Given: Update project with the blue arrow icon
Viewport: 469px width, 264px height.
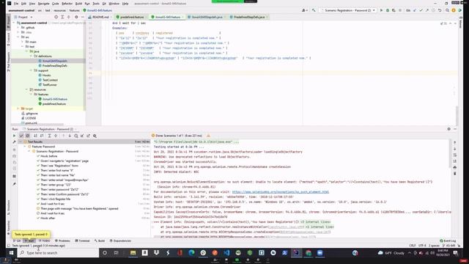Looking at the screenshot, I should tap(415, 10).
